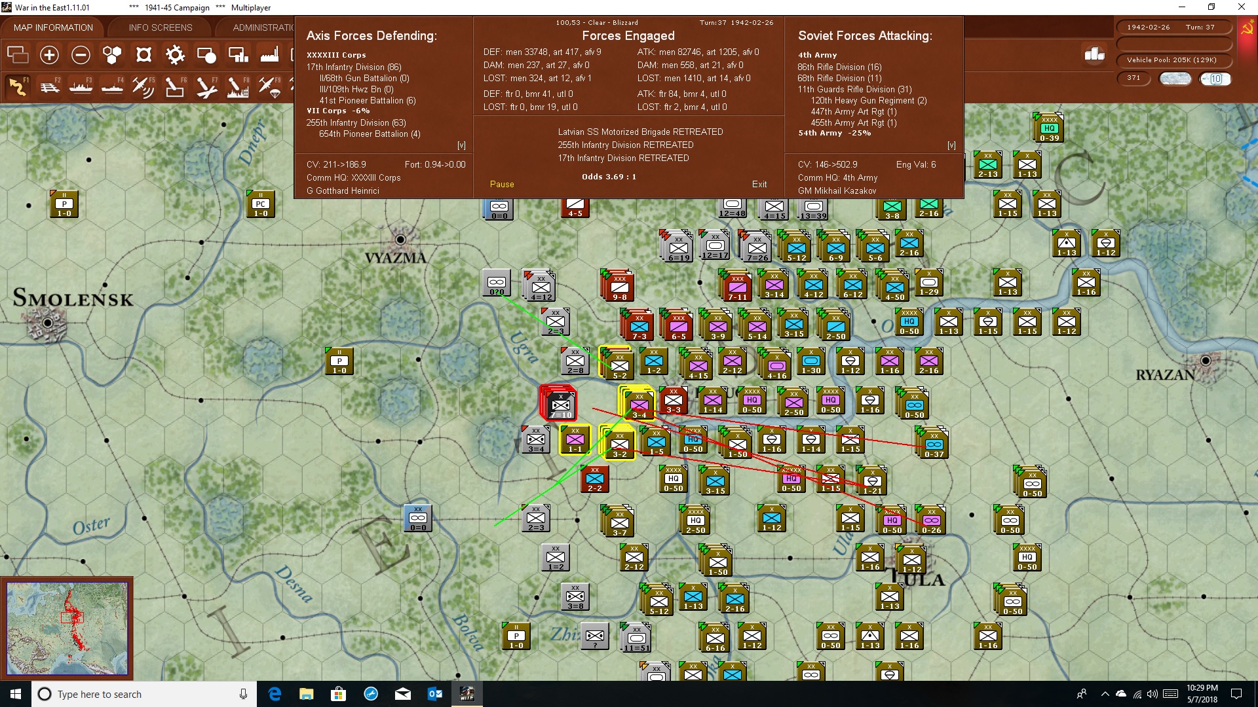Click the snowy weather indicator
1258x707 pixels.
pyautogui.click(x=1175, y=79)
